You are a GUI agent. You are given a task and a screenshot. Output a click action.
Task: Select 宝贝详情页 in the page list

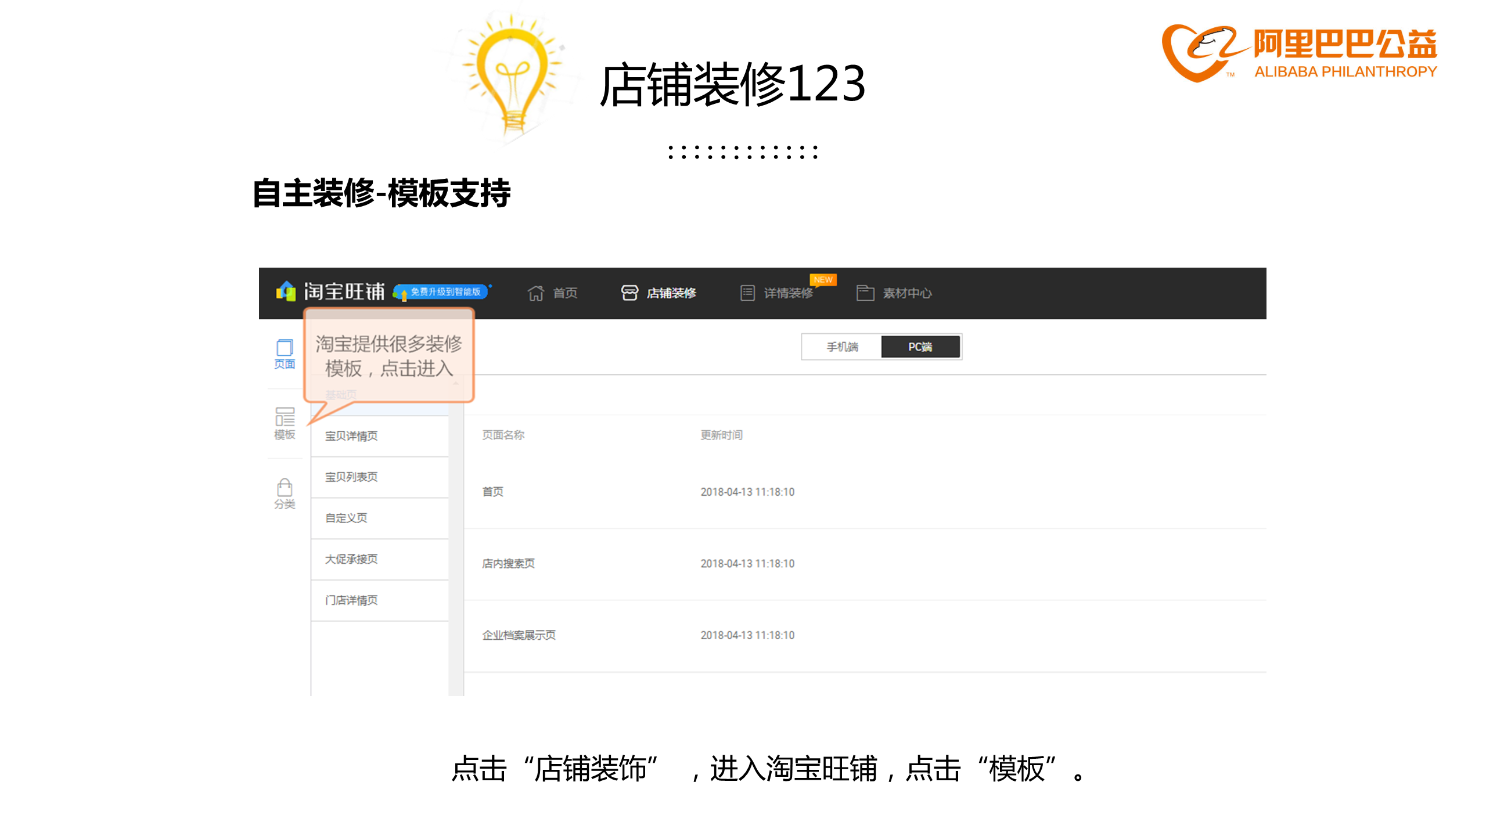[380, 436]
